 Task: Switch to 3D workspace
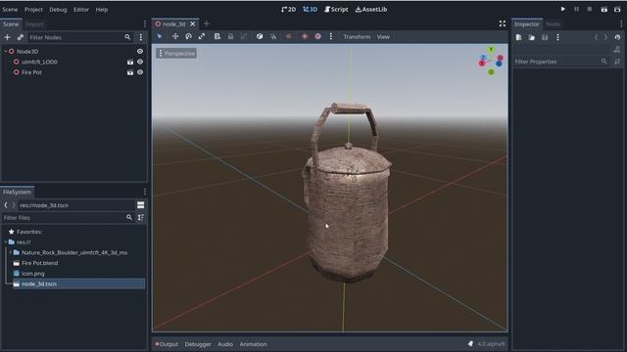pos(311,9)
